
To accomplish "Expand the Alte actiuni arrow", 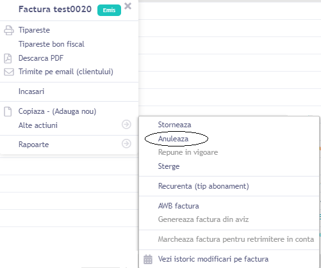I will tap(126, 124).
